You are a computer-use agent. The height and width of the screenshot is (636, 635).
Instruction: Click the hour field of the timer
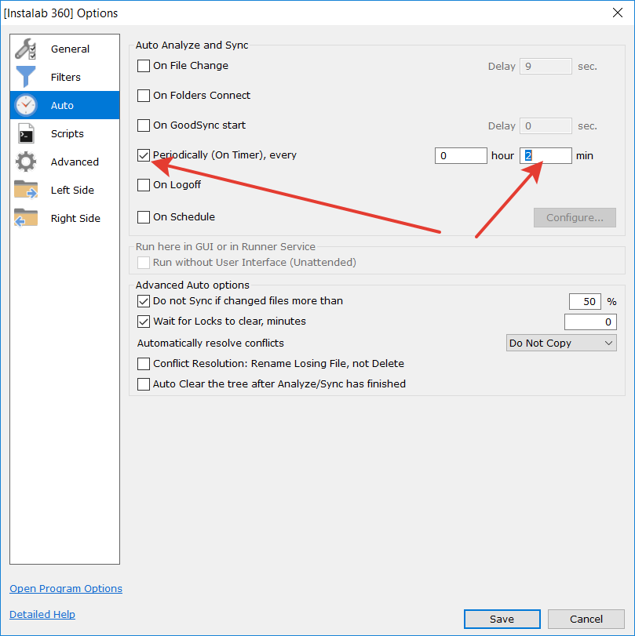(x=461, y=156)
